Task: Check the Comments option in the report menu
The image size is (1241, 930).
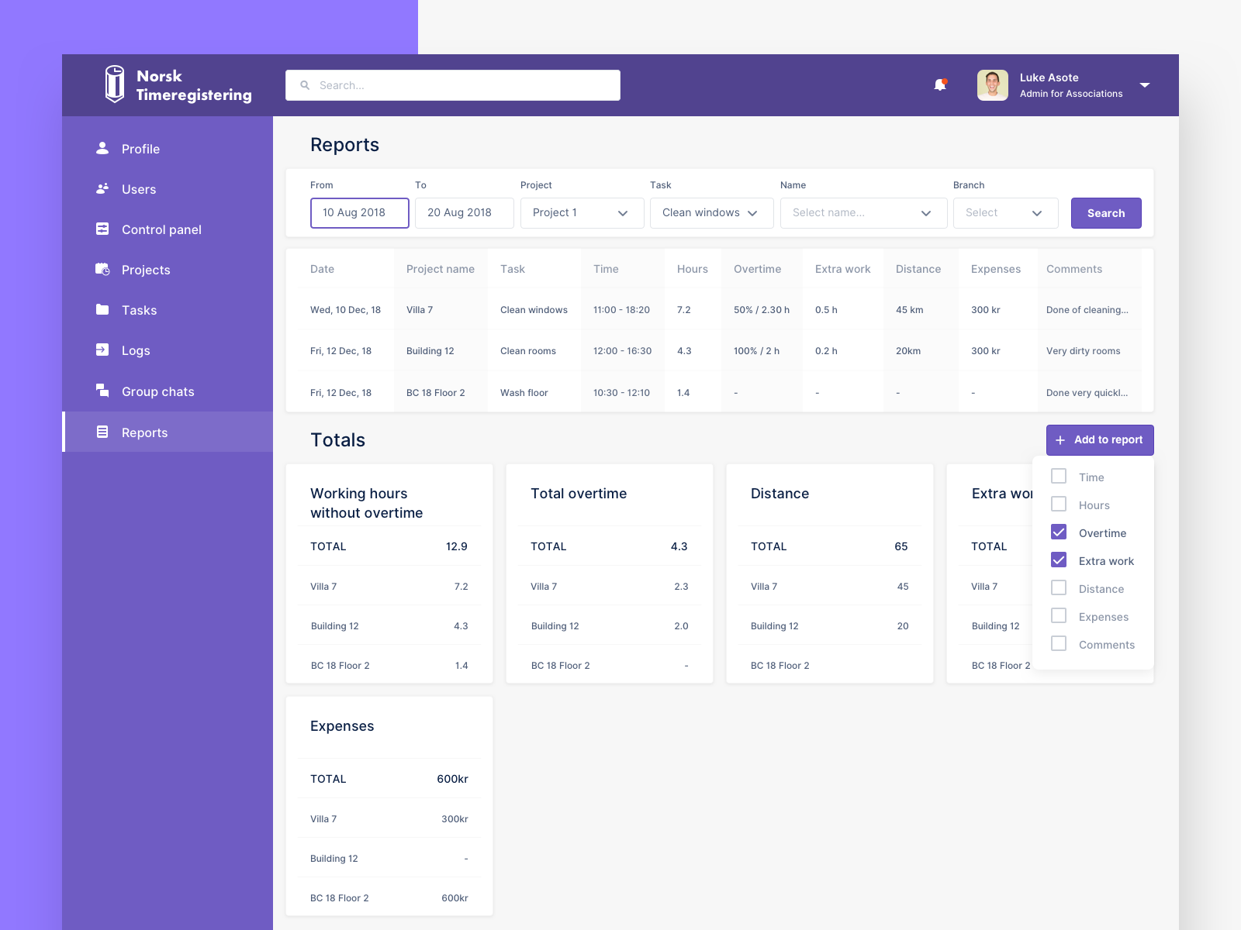Action: click(x=1058, y=643)
